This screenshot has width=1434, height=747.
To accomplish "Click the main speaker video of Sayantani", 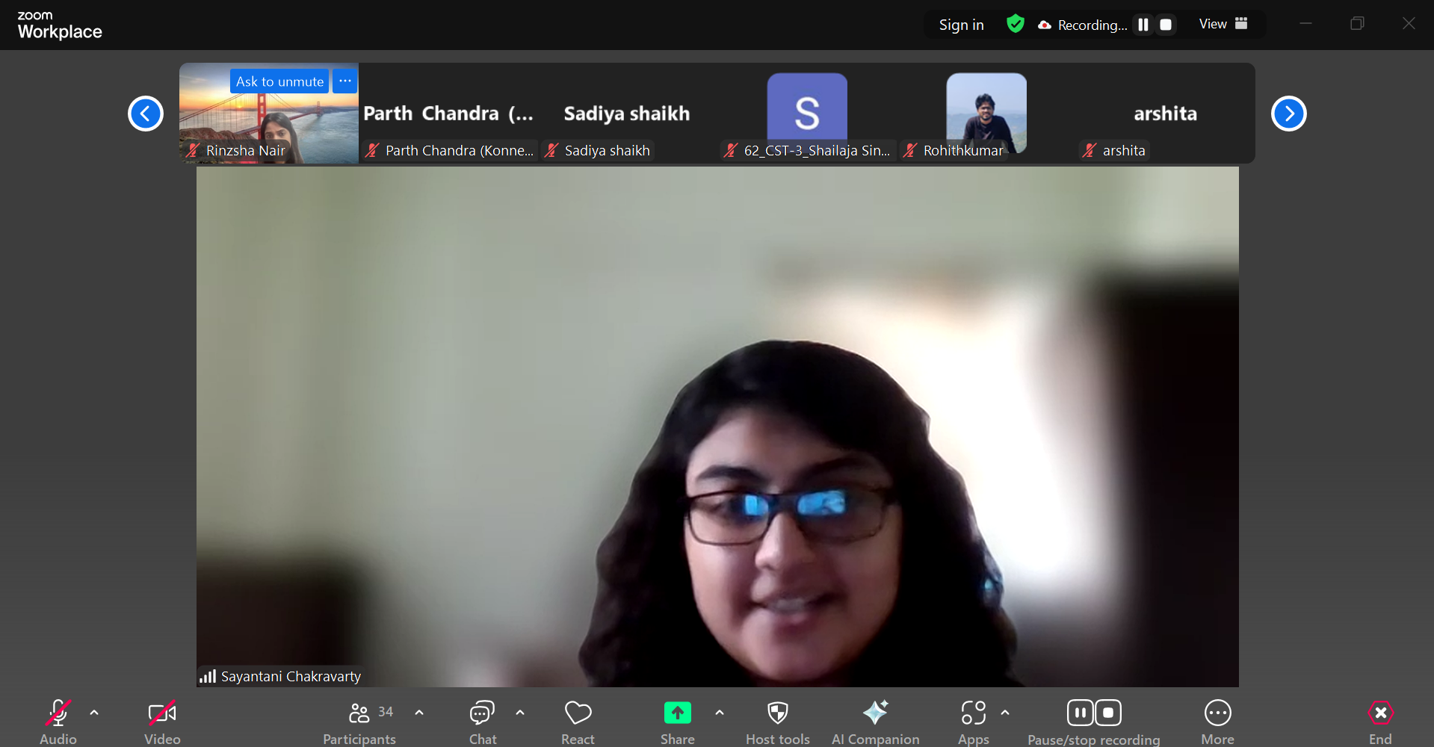I will [717, 427].
